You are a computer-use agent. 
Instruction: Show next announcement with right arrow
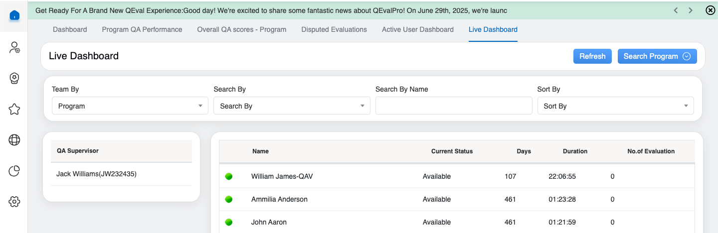(691, 10)
